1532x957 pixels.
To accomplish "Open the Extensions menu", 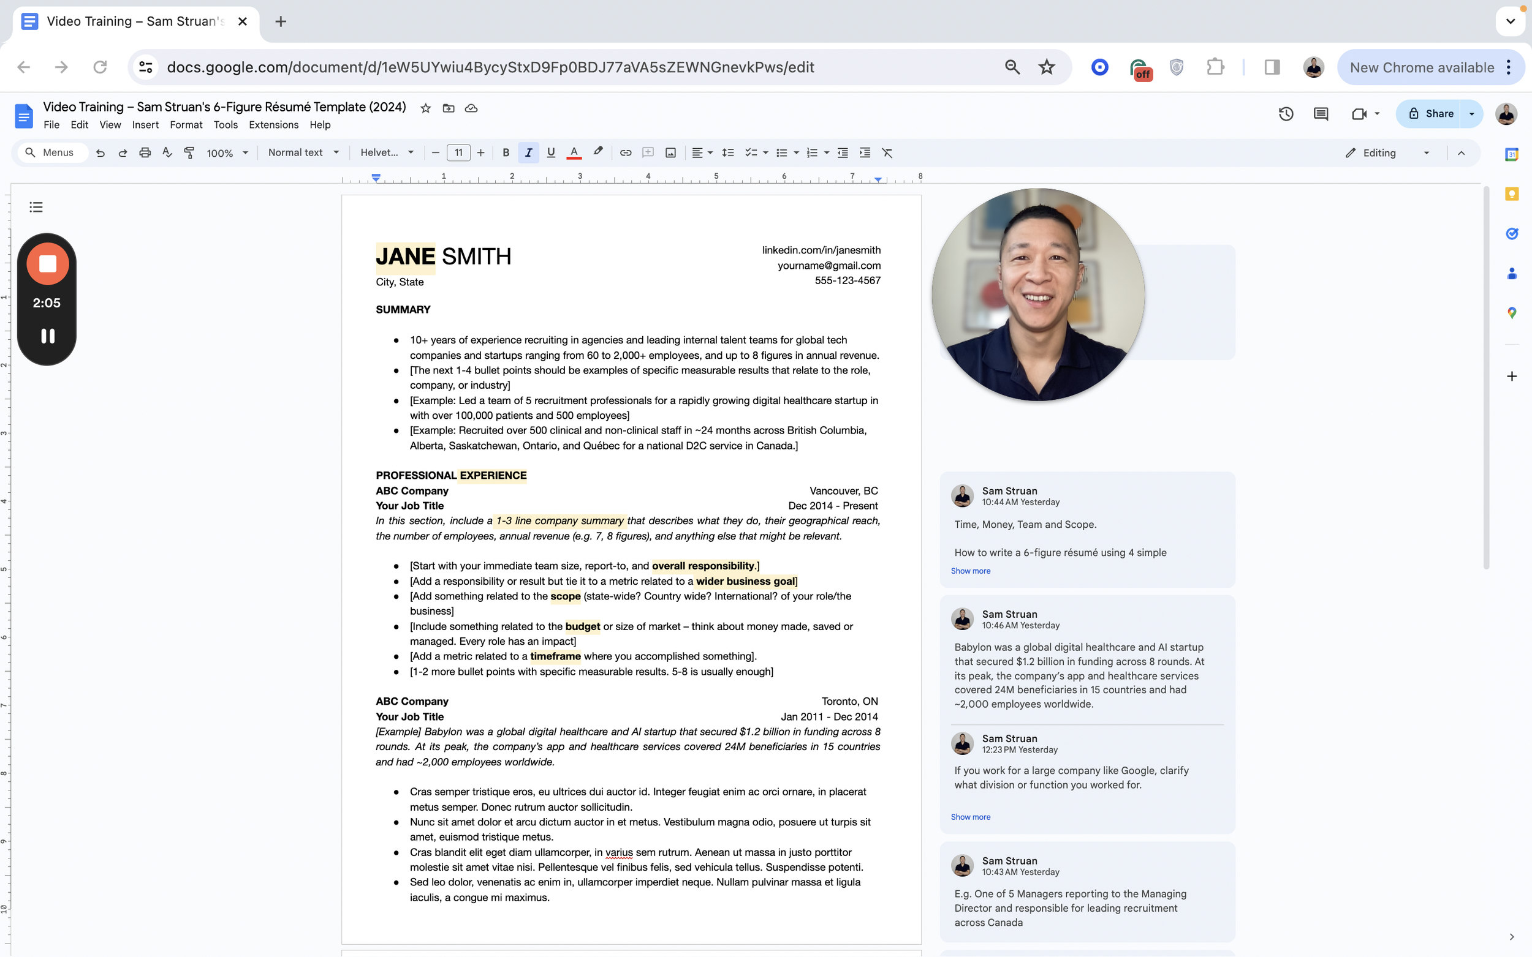I will coord(273,125).
